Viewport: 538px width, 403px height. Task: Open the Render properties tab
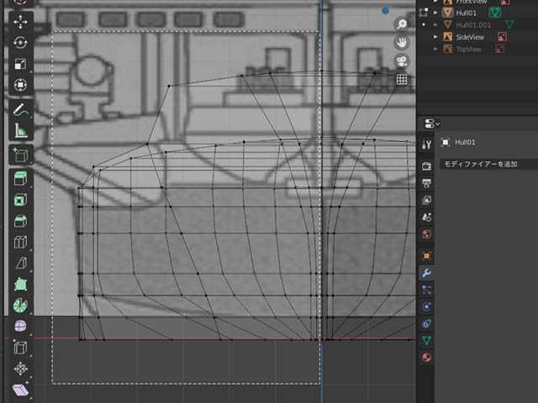coord(426,166)
